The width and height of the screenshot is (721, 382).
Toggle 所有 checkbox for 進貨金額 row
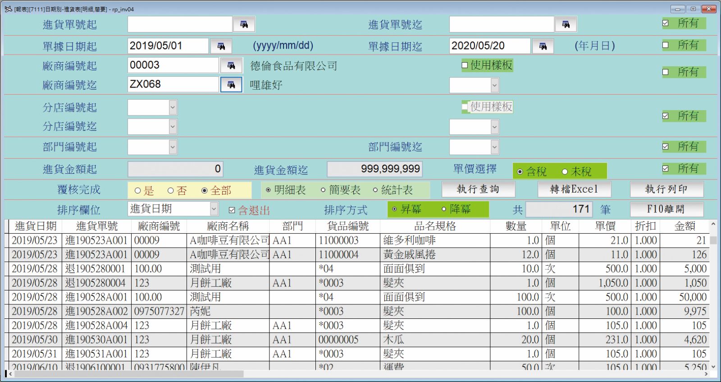pos(666,169)
